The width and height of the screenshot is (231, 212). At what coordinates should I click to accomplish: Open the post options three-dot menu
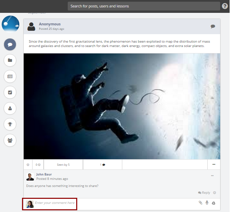point(214,164)
